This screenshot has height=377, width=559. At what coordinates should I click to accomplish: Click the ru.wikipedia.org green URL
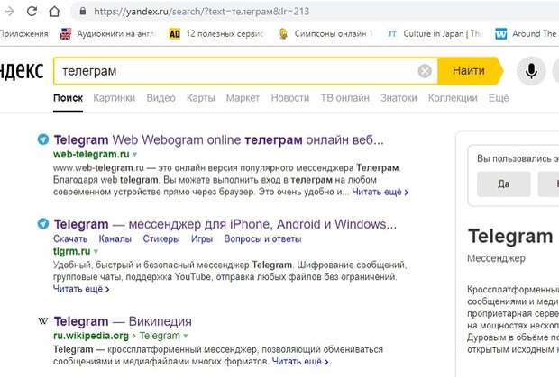click(x=91, y=336)
